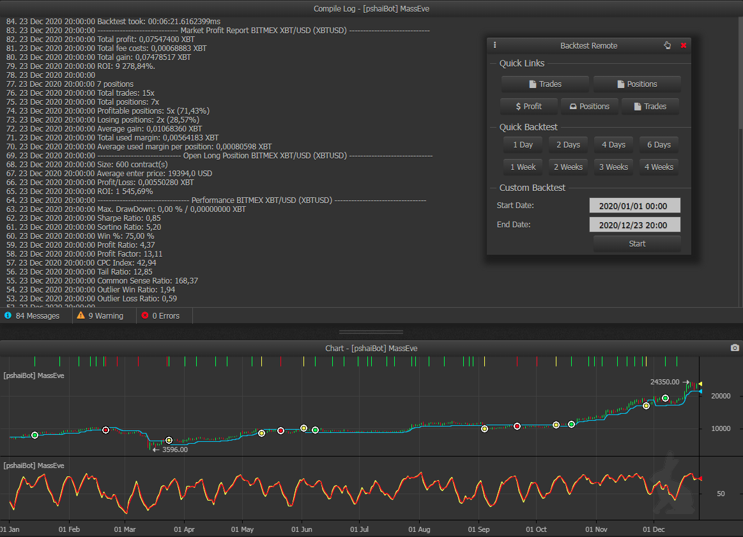Run the 4 Days quick backtest
The height and width of the screenshot is (537, 743).
[613, 145]
